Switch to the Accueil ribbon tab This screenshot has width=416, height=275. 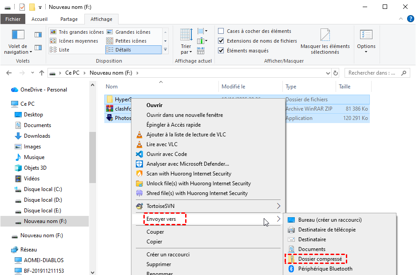click(x=40, y=19)
